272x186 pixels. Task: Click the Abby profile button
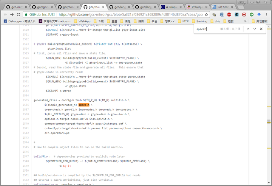coord(242,2)
